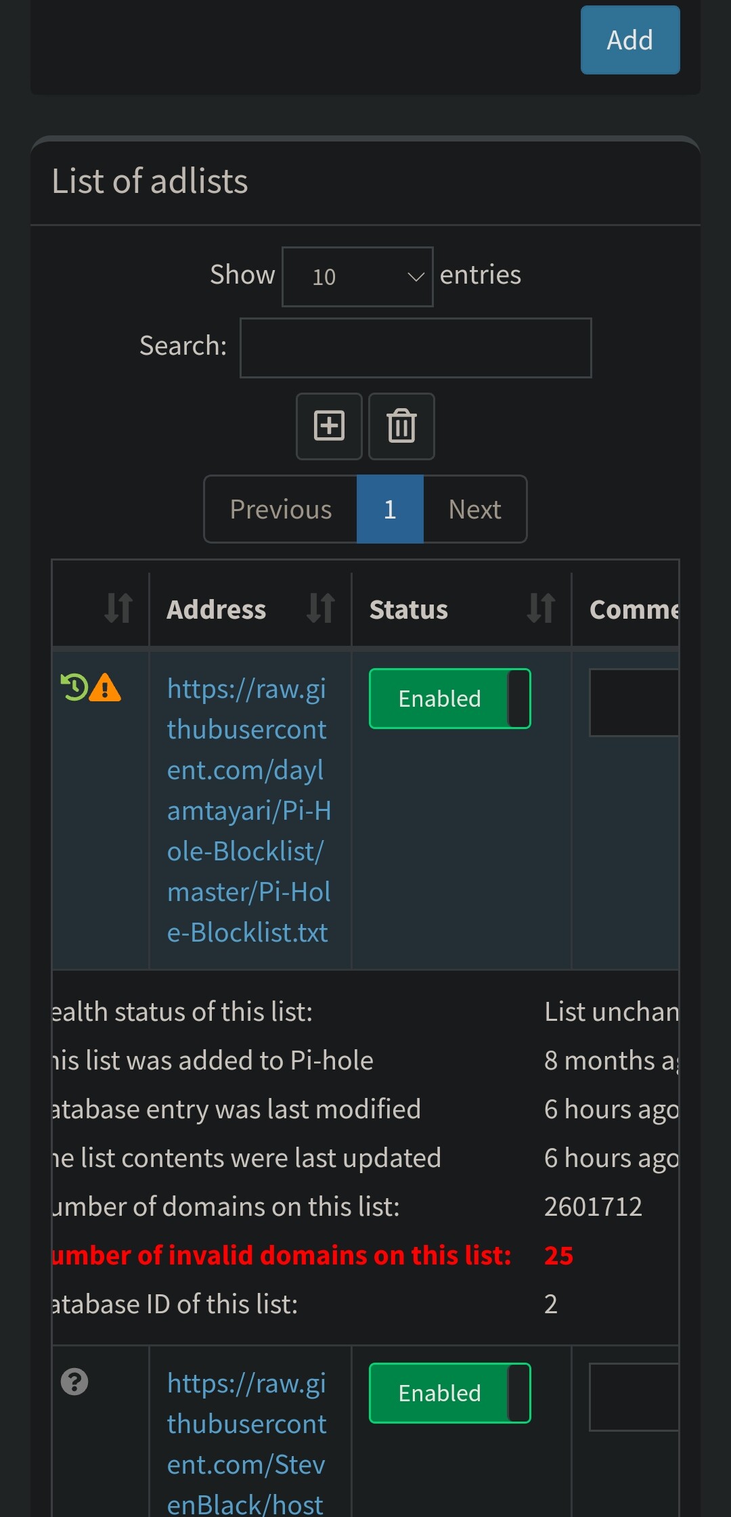Select page 1 in pagination
This screenshot has height=1517, width=731.
[390, 509]
